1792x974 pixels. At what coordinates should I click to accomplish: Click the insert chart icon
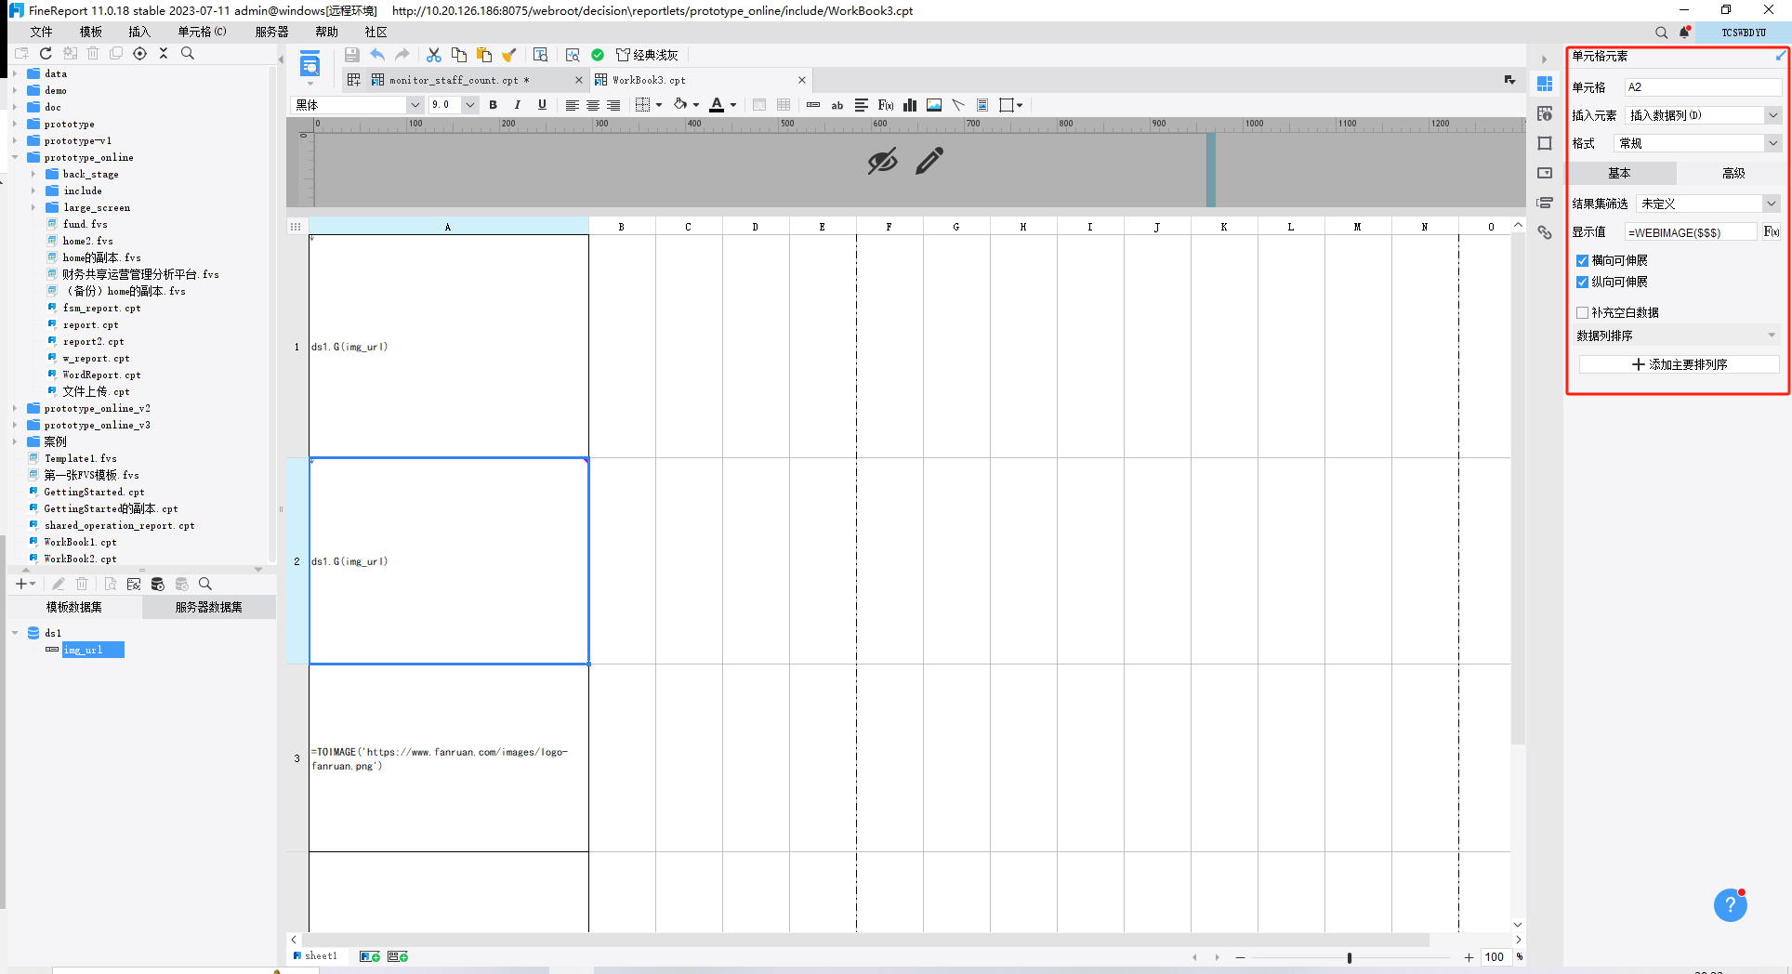coord(910,105)
